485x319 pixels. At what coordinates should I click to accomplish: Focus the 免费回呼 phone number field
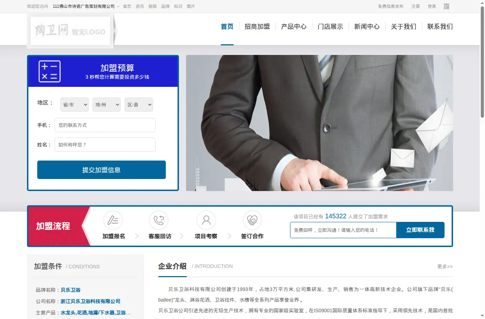click(343, 230)
